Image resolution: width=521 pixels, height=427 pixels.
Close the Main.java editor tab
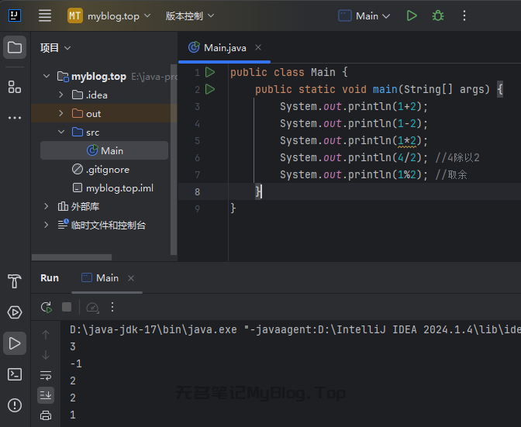258,48
